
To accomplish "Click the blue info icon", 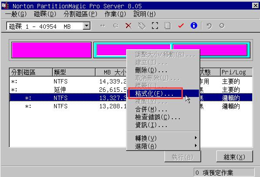I will click(x=194, y=26).
